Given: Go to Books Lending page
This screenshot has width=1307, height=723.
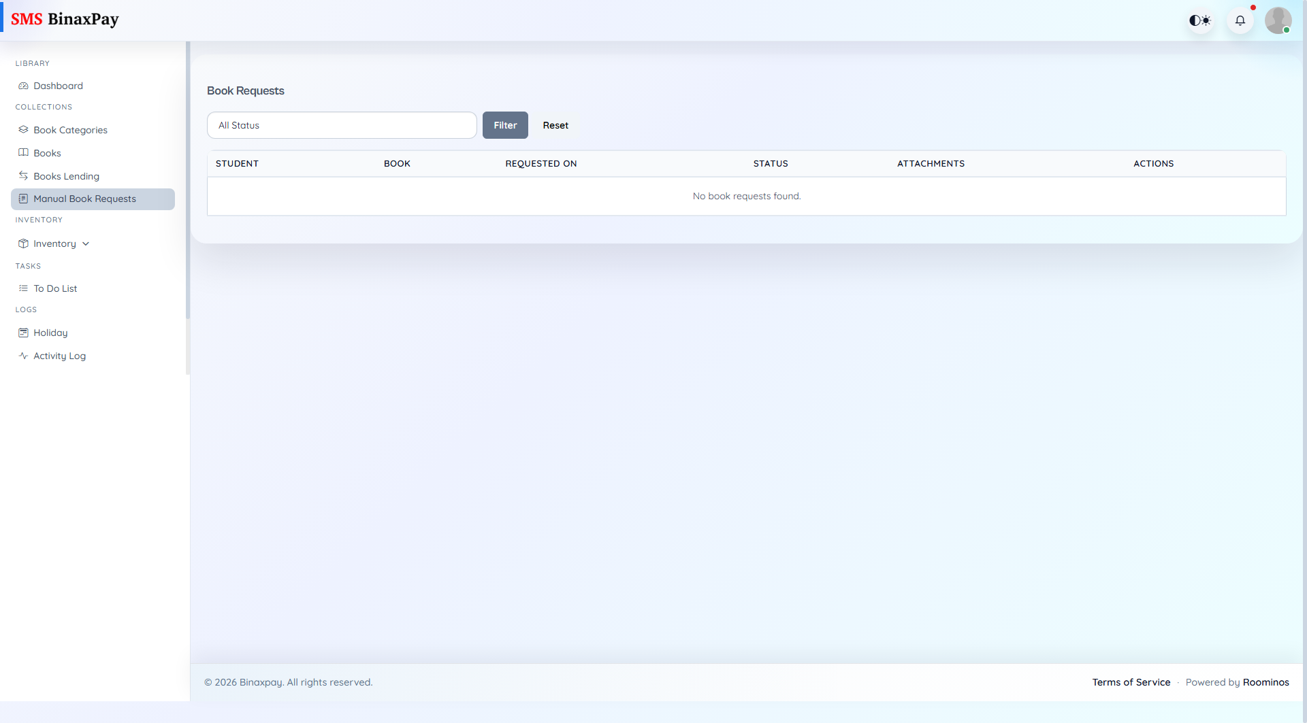Looking at the screenshot, I should (x=66, y=176).
